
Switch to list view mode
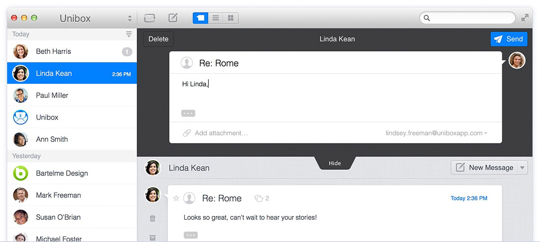click(x=216, y=18)
